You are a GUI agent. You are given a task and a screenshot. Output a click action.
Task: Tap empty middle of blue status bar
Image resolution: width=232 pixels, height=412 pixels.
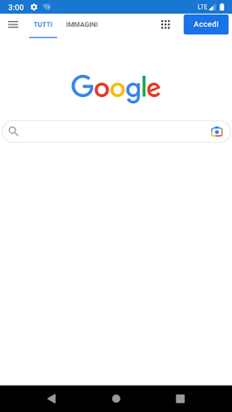point(124,7)
